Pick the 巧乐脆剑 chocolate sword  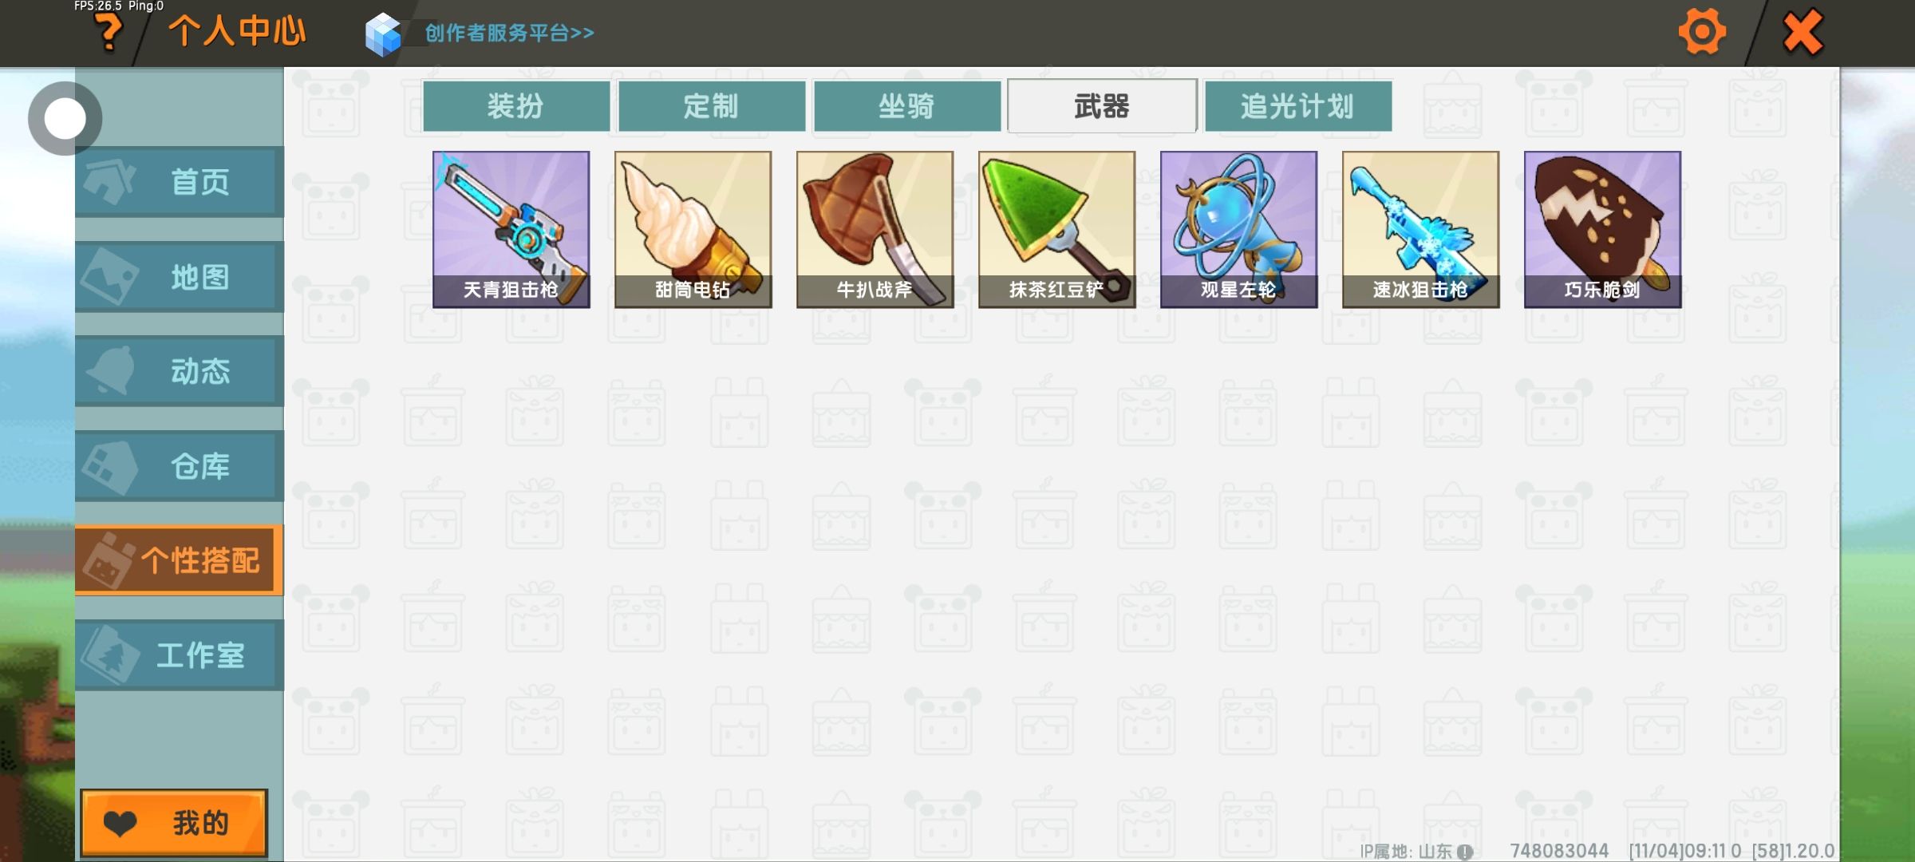tap(1603, 230)
